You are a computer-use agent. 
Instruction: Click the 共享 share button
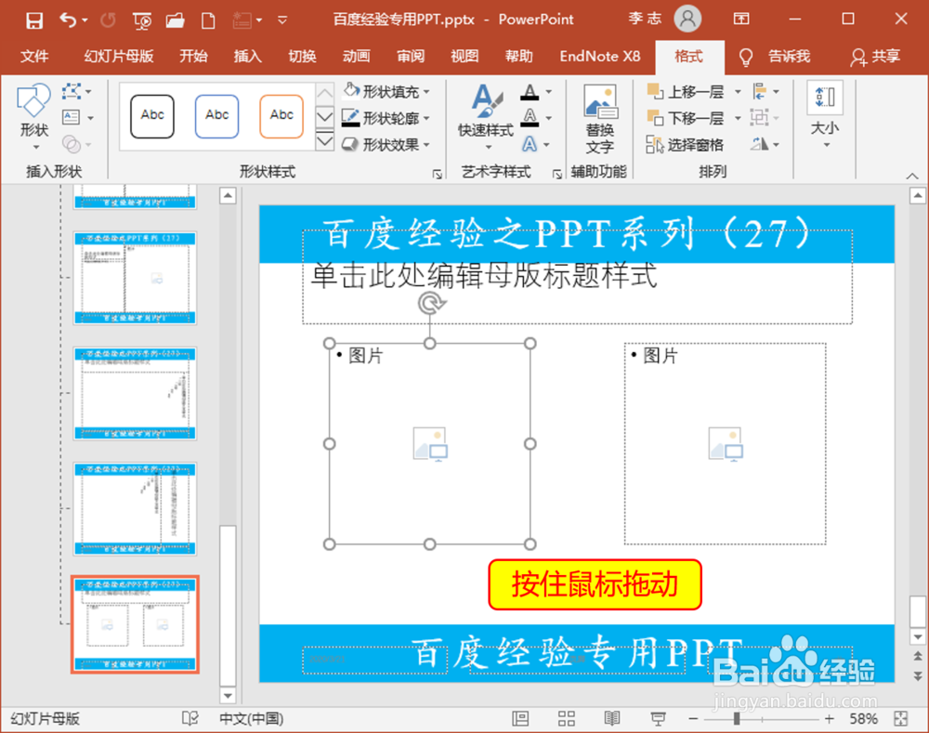pyautogui.click(x=876, y=57)
